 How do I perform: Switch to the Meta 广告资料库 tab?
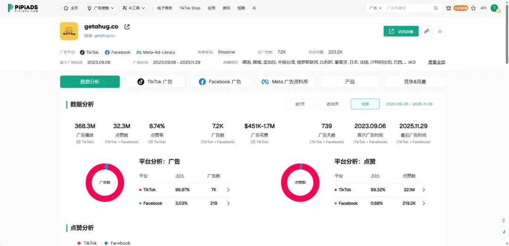coord(285,82)
